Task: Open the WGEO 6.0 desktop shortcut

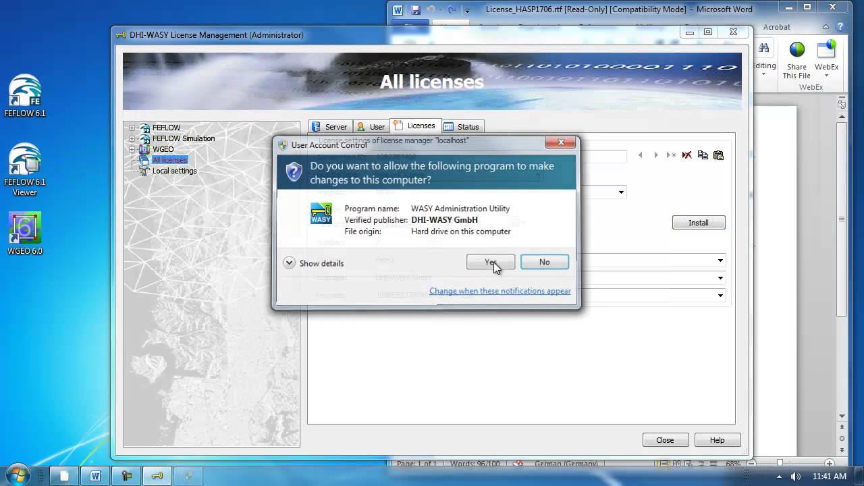Action: 25,234
